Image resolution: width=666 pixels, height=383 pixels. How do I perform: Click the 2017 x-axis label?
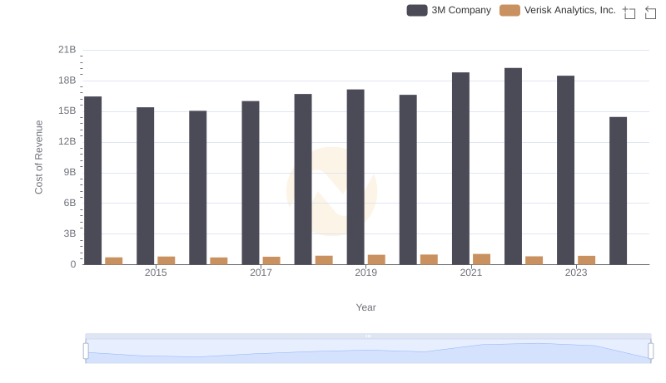261,273
